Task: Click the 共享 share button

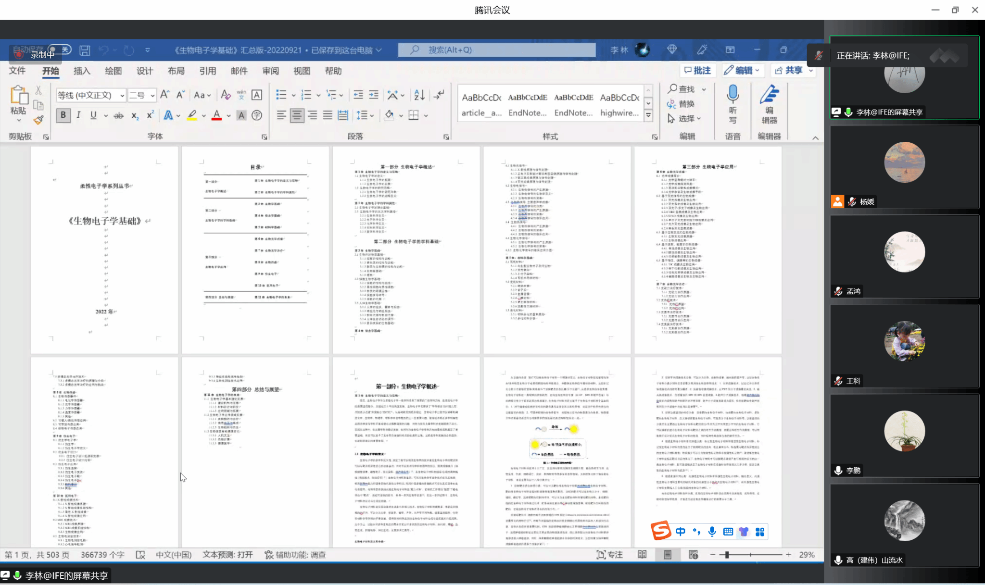Action: coord(789,71)
